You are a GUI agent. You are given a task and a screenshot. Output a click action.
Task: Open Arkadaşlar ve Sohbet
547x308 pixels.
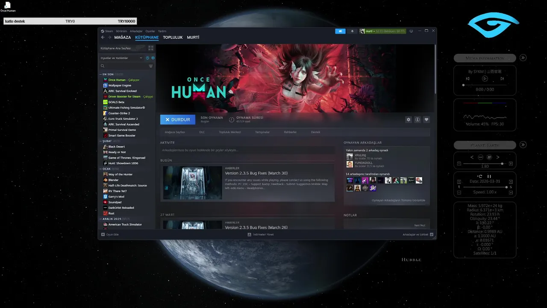[x=418, y=234]
